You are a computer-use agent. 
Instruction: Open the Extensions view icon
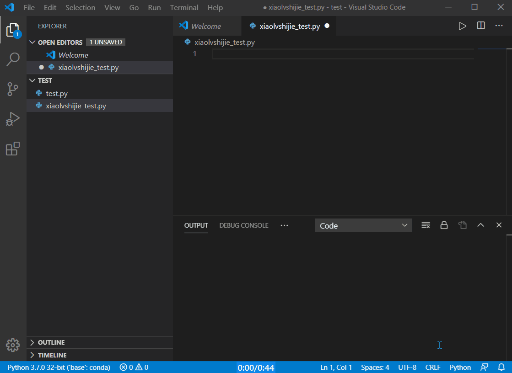pos(13,149)
